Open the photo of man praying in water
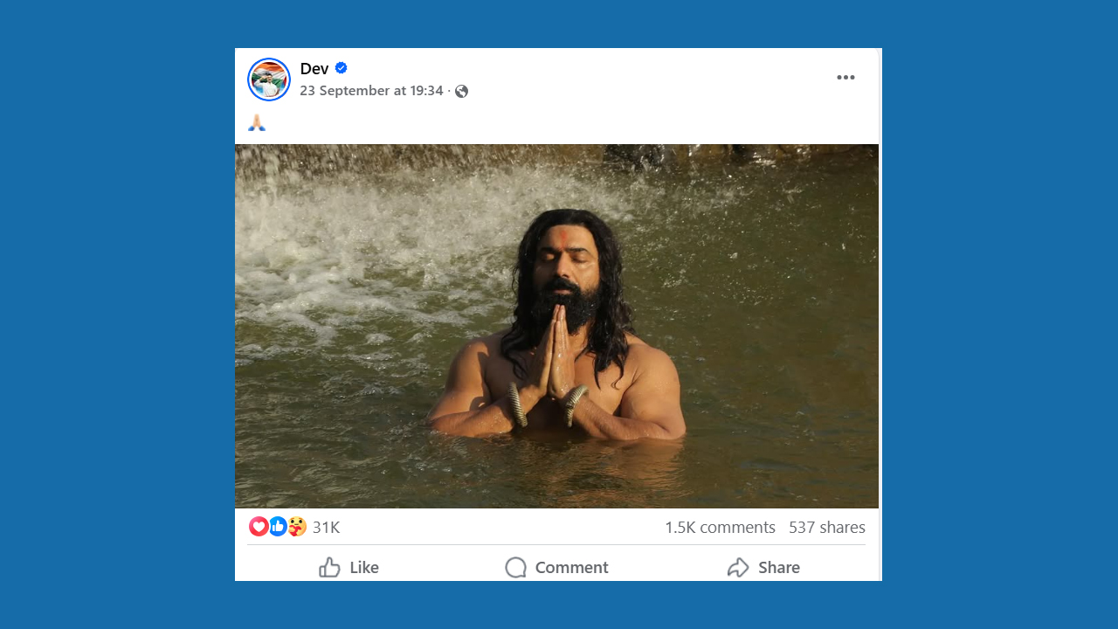 (x=556, y=326)
